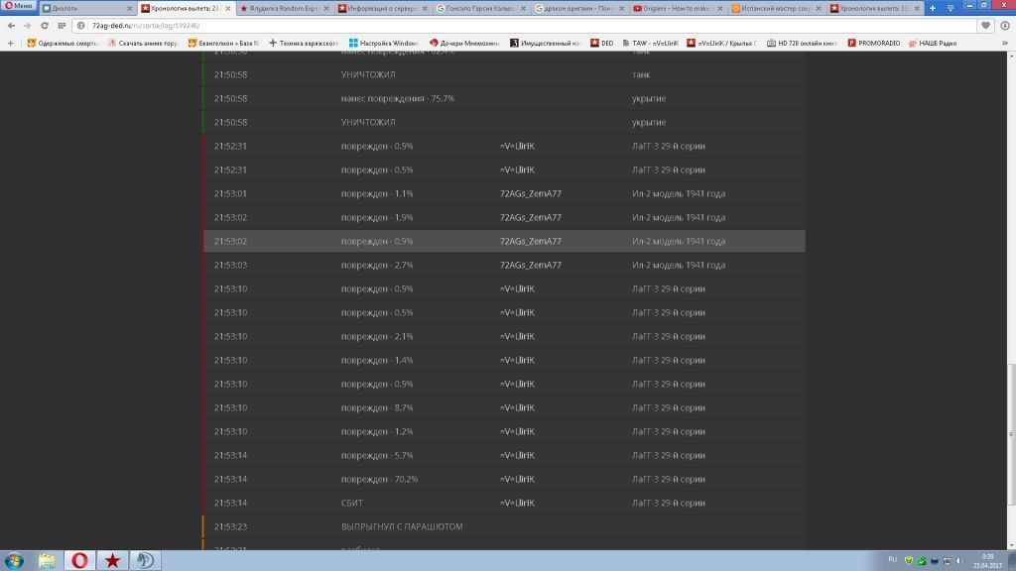Open green shield antivirus tray icon
The width and height of the screenshot is (1016, 571).
909,561
